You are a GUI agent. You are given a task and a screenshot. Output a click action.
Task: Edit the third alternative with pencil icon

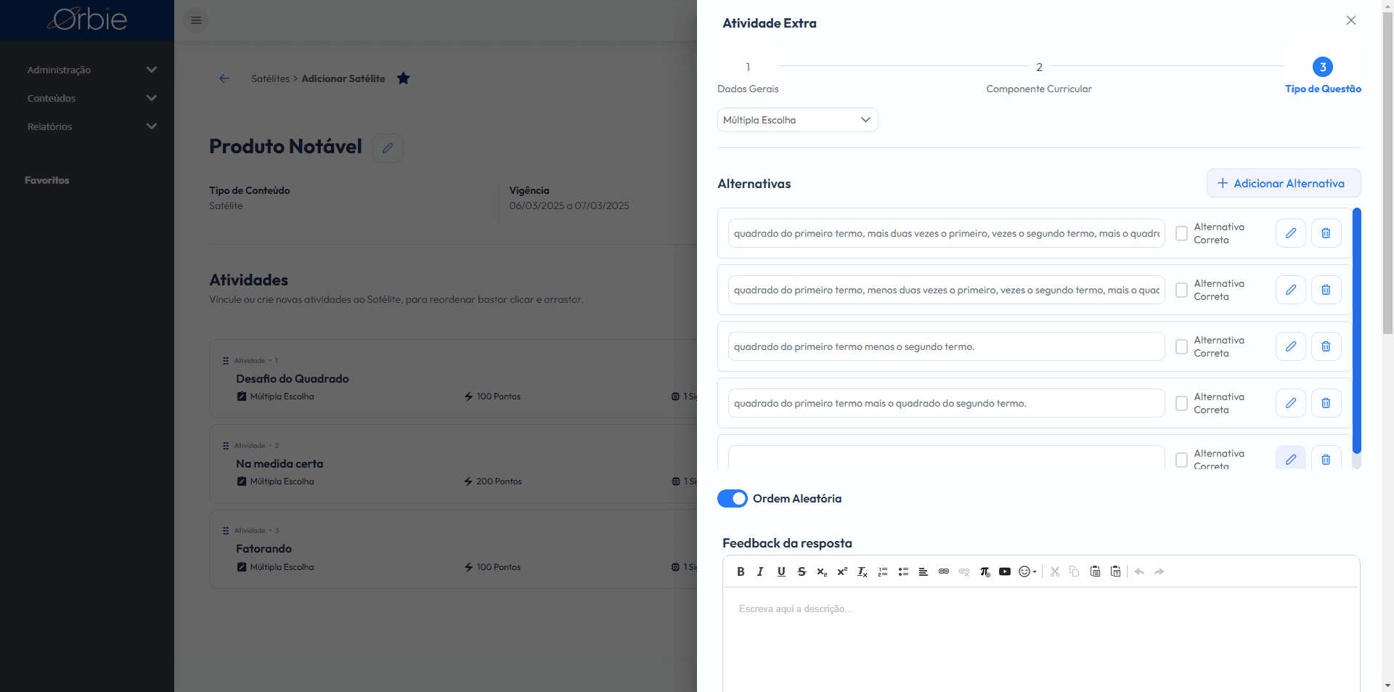tap(1291, 346)
